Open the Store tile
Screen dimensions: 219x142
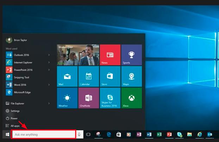coord(110,76)
